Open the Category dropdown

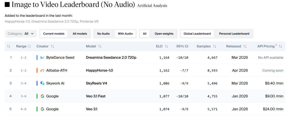tap(21, 34)
